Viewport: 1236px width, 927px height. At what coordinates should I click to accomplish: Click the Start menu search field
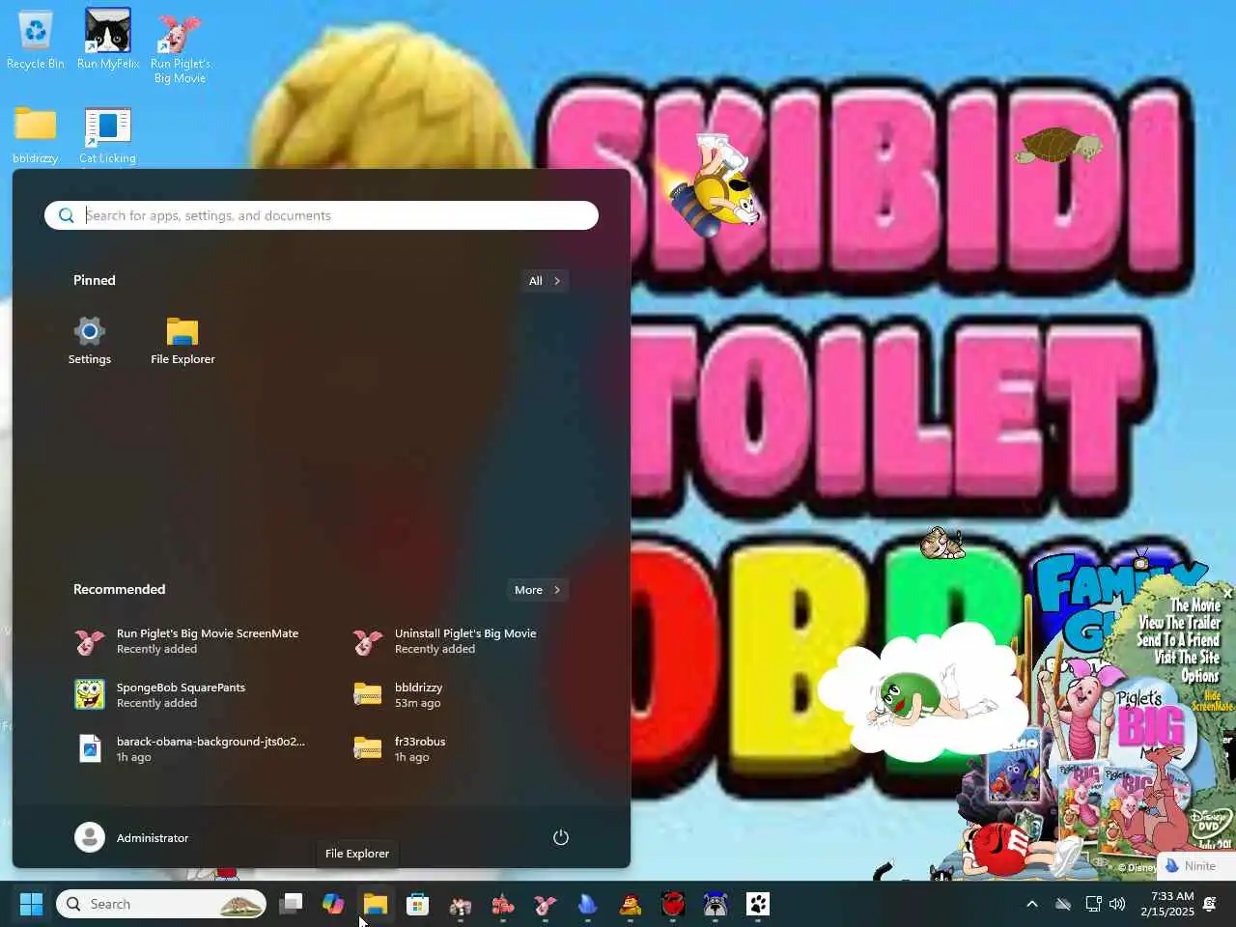[322, 215]
